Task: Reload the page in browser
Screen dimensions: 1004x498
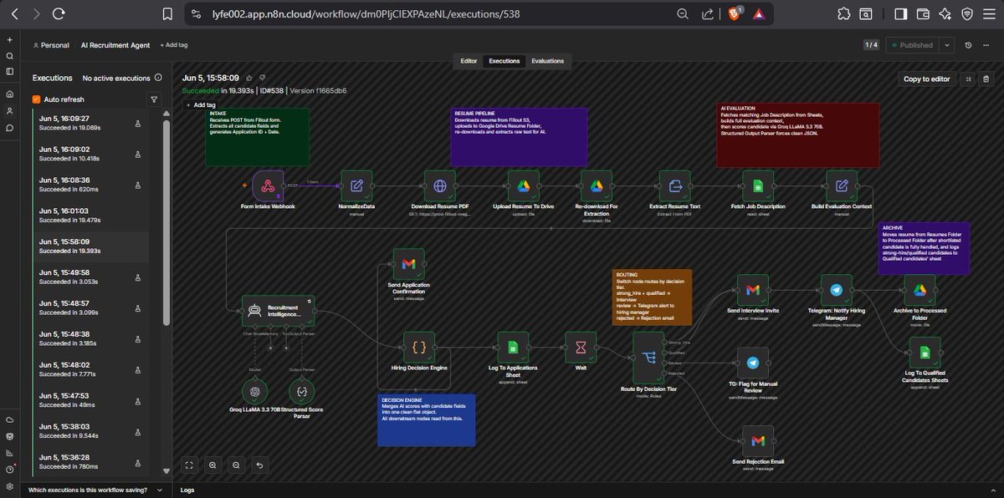Action: point(58,13)
